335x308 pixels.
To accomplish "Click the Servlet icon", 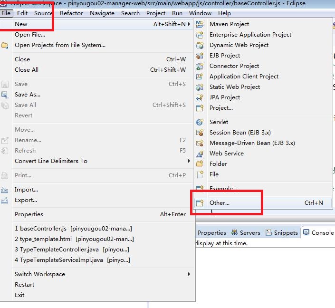I will [x=200, y=122].
